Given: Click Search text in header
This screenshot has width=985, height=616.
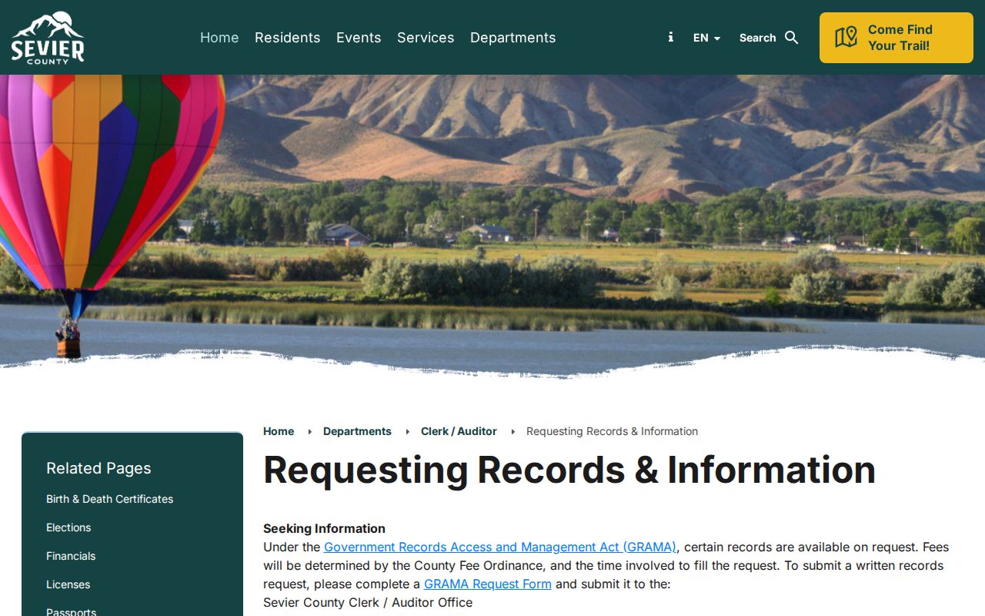Looking at the screenshot, I should click(x=757, y=38).
